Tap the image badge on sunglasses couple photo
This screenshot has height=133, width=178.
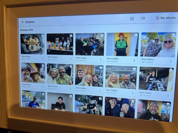tap(173, 35)
